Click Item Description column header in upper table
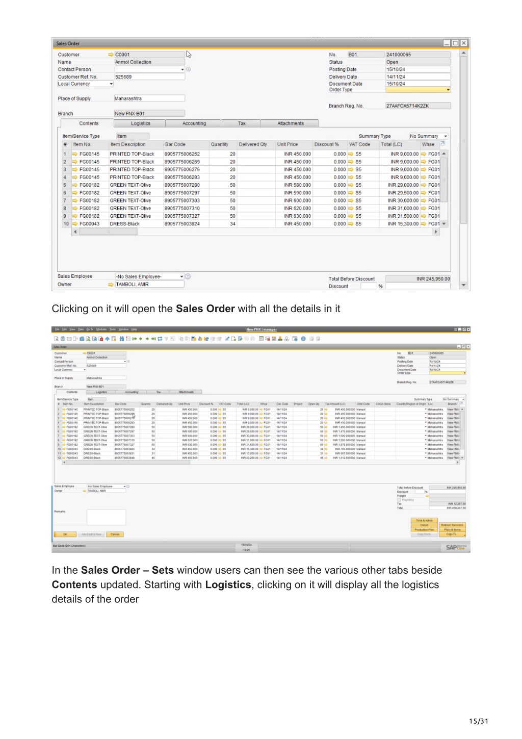 136,144
